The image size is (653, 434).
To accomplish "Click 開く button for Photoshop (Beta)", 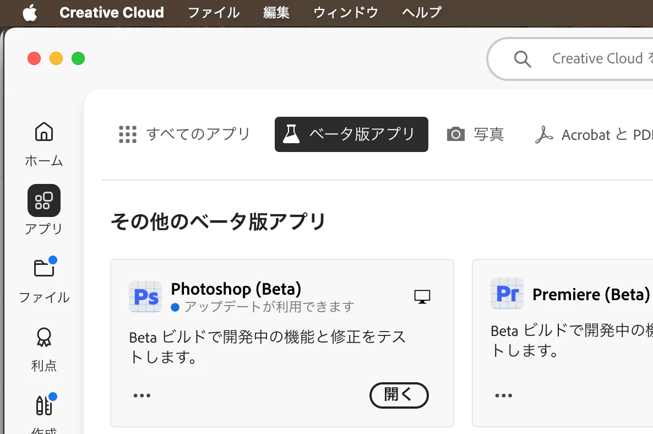I will click(399, 395).
